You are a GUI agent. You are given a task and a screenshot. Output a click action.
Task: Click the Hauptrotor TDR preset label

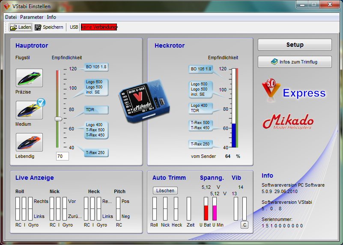[96, 110]
